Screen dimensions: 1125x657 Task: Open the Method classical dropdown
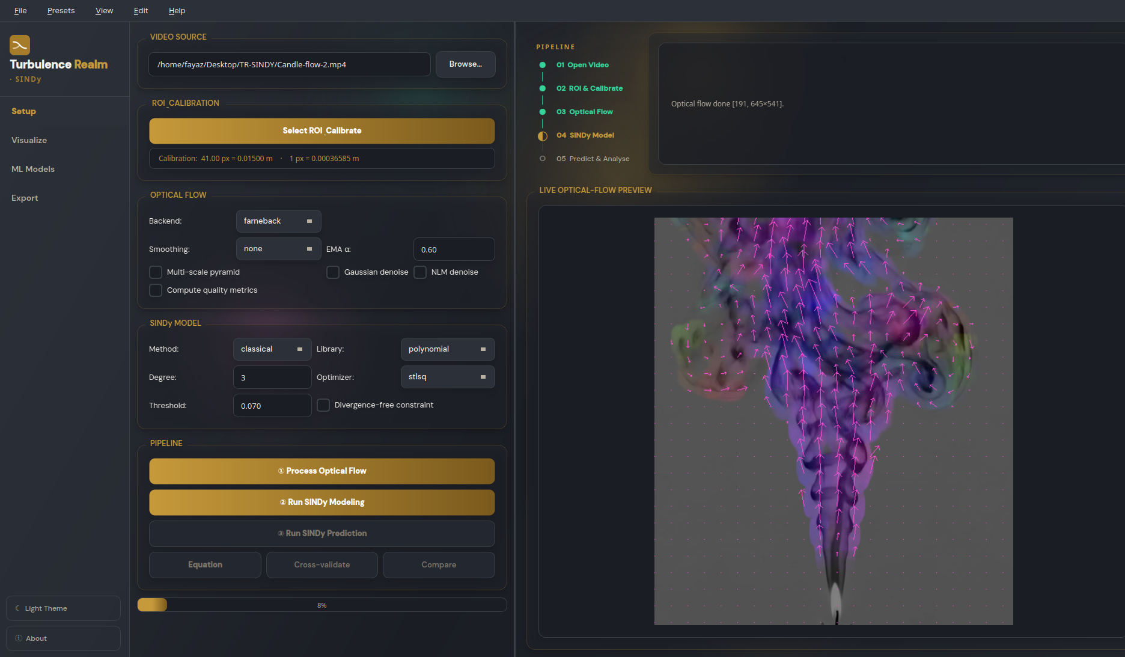click(x=272, y=349)
